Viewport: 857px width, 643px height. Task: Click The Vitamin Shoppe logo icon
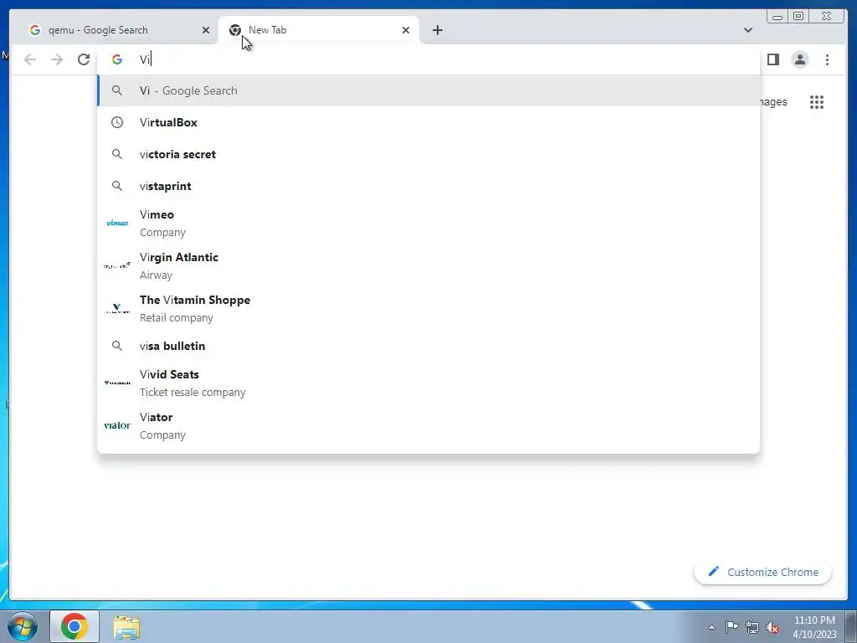pyautogui.click(x=117, y=308)
